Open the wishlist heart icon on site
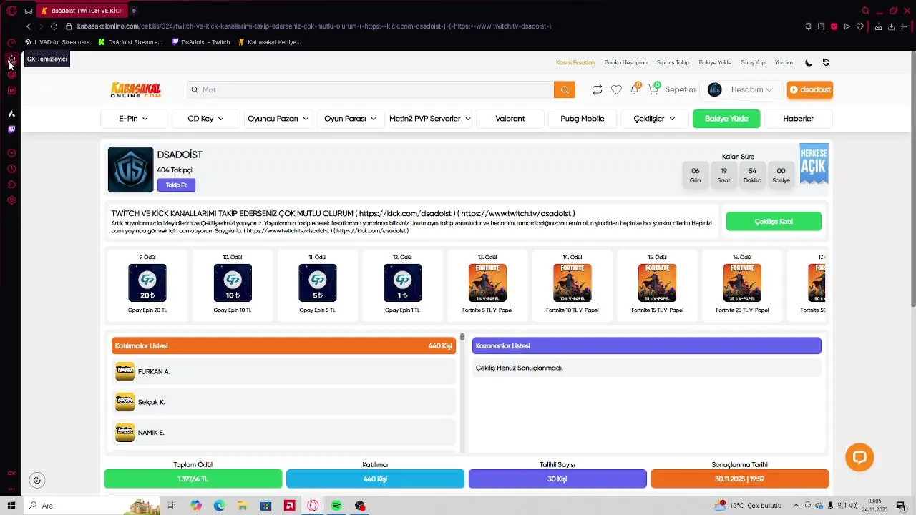The image size is (916, 515). click(x=616, y=89)
